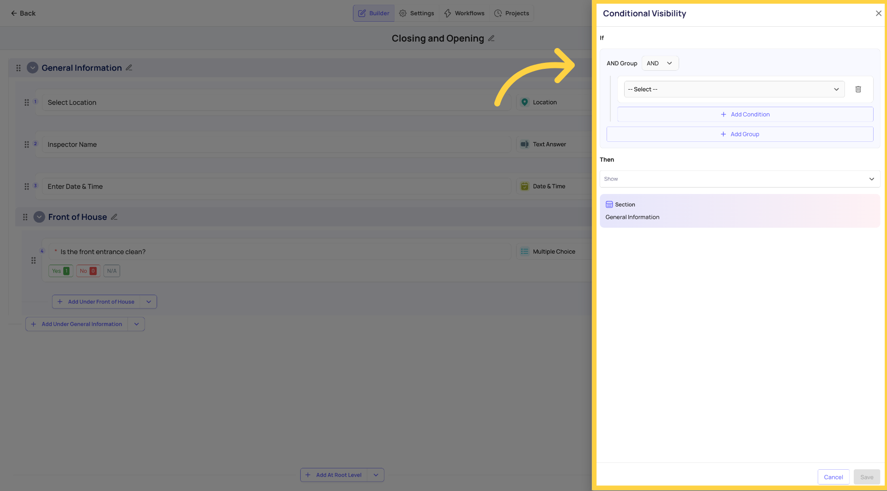The height and width of the screenshot is (491, 887).
Task: Click Add Group button
Action: 740,134
